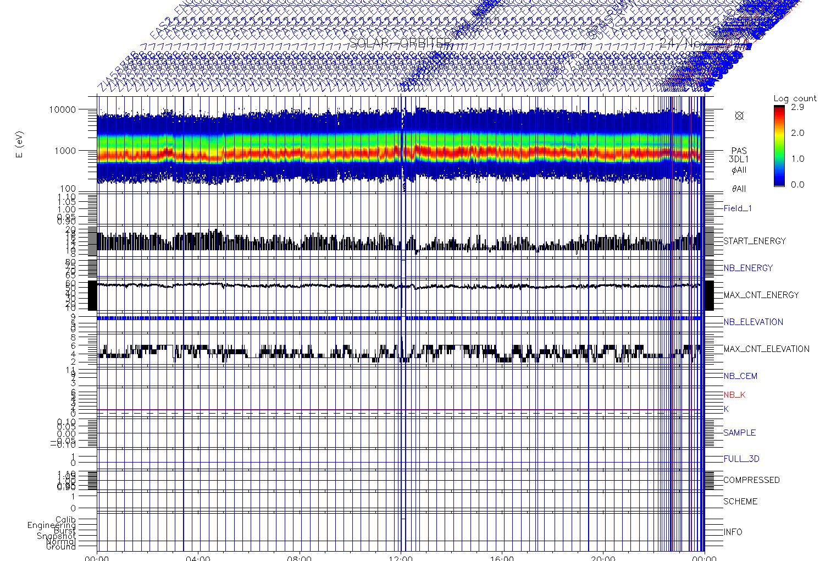Click the NB_CEM label
This screenshot has width=831, height=561.
coord(740,376)
